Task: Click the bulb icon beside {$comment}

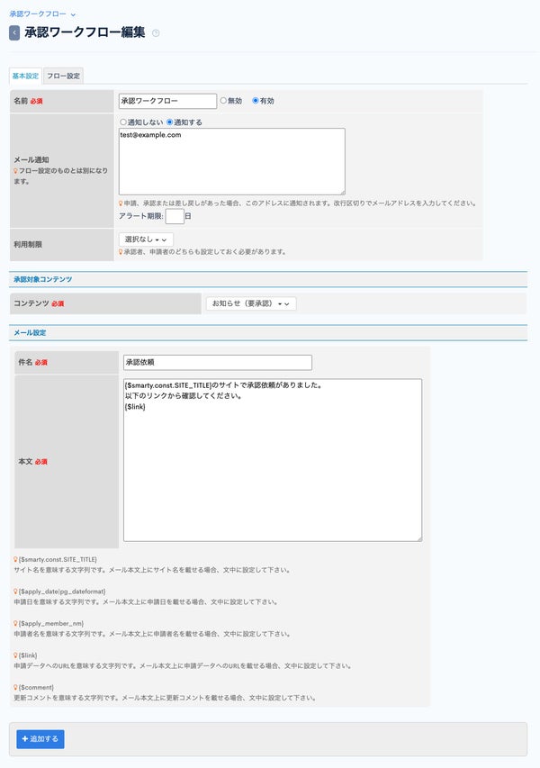Action: (x=15, y=688)
